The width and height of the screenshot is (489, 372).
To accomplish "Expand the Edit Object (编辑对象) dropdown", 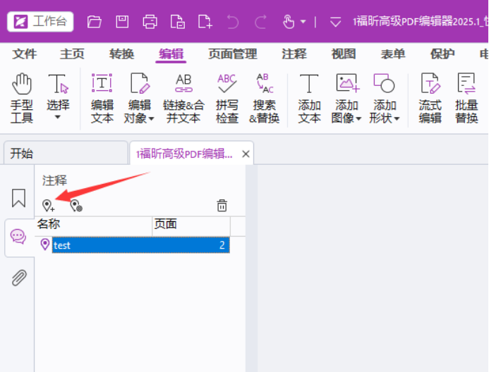I will click(x=140, y=118).
